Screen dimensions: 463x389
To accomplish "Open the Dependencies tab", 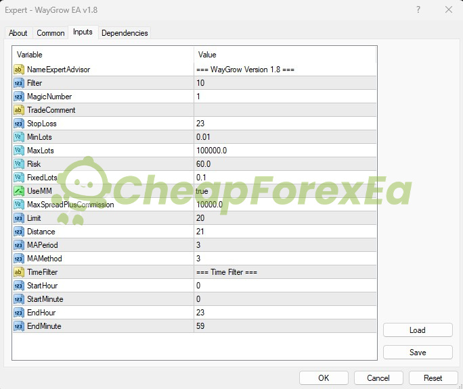I will pyautogui.click(x=125, y=33).
